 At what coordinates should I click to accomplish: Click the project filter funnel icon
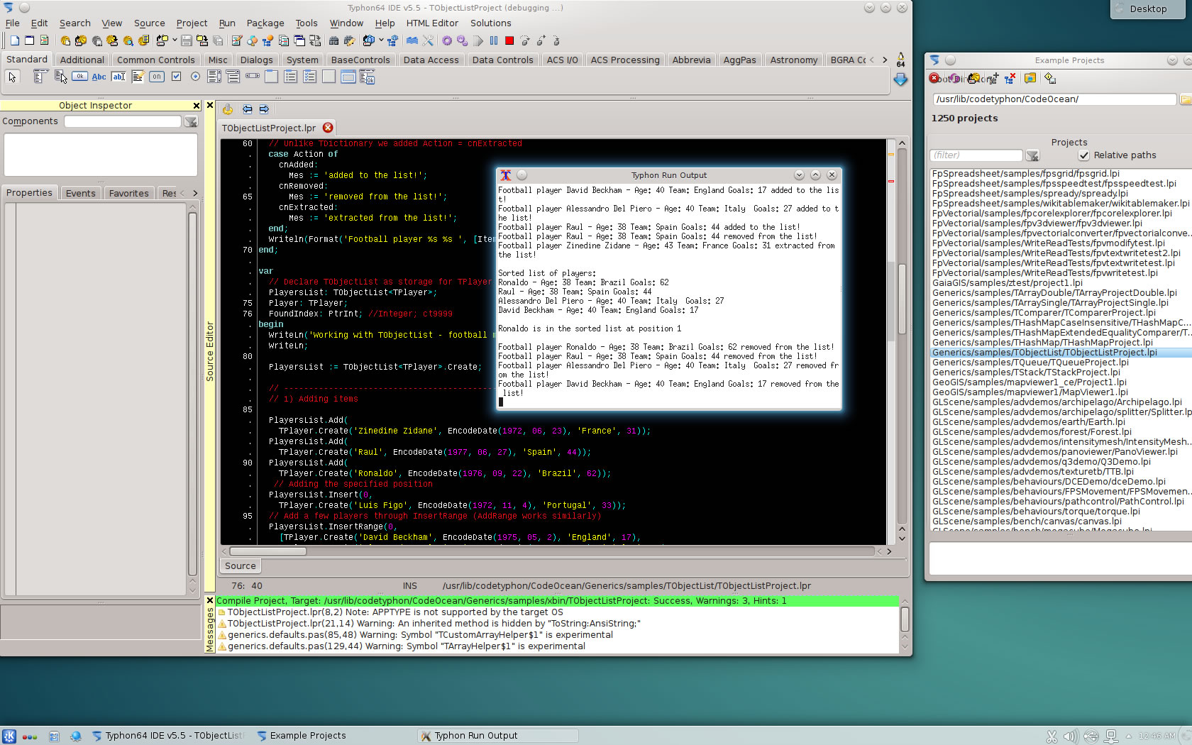(1032, 155)
